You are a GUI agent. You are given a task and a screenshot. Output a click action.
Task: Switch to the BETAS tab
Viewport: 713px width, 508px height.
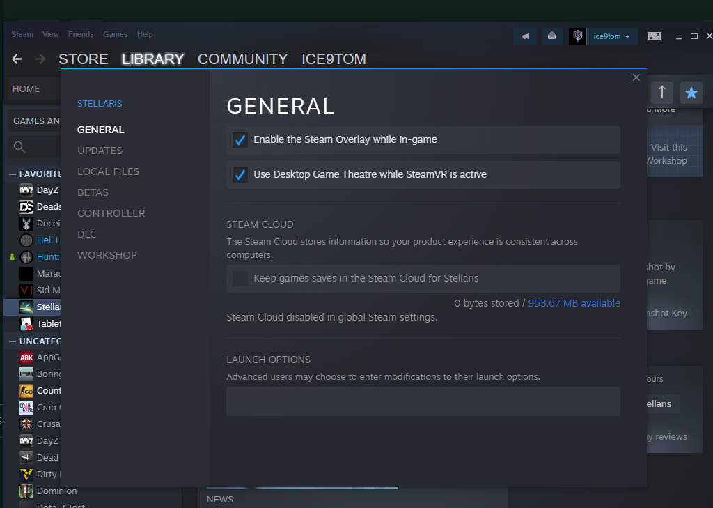point(93,192)
